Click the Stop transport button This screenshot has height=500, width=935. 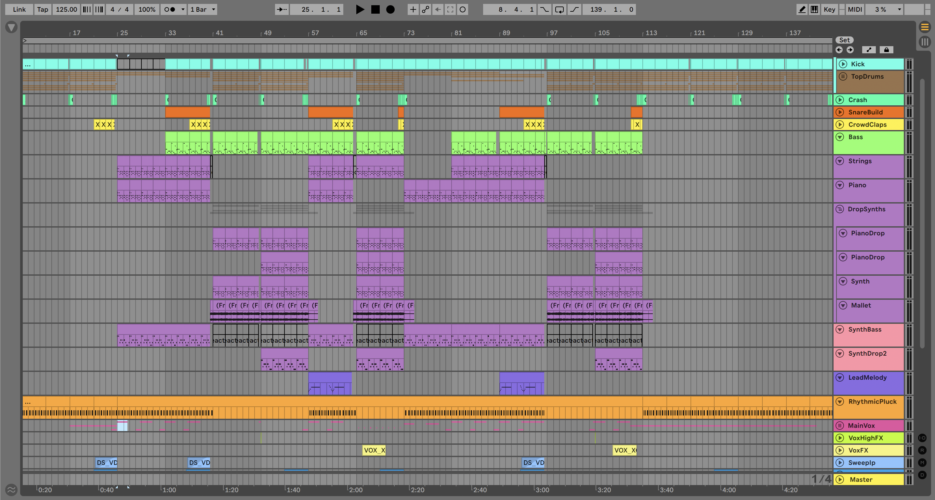375,9
